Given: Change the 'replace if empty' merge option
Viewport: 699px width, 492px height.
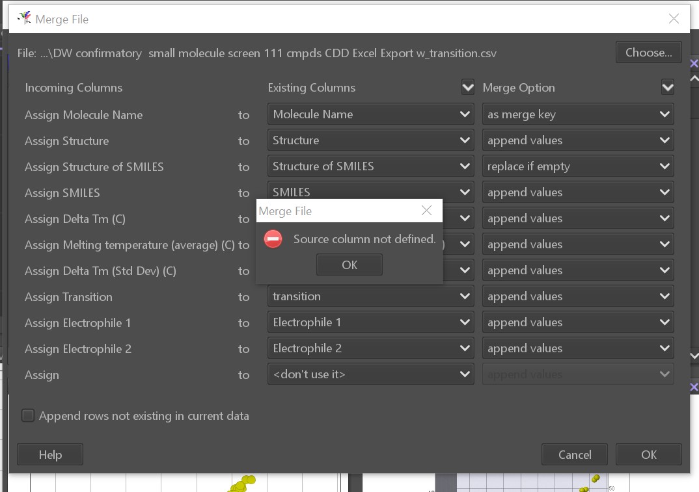Looking at the screenshot, I should tap(577, 166).
